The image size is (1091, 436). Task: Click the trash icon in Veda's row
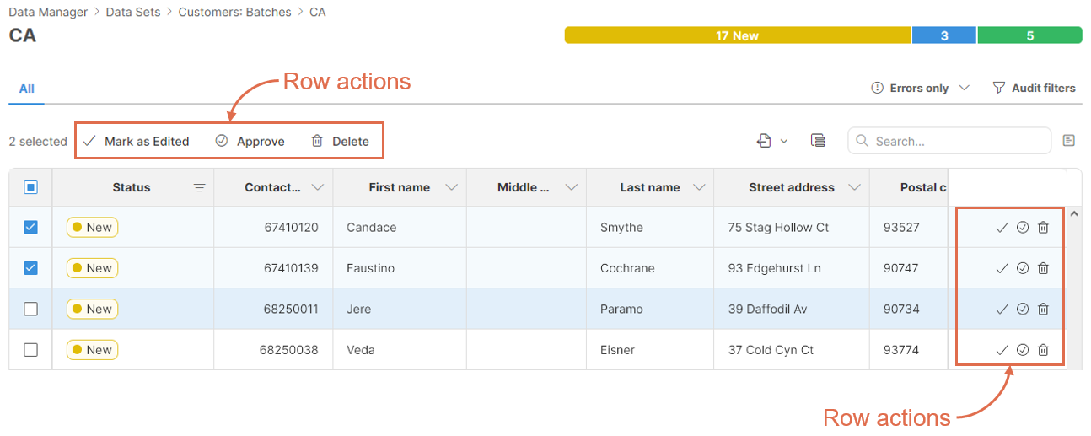point(1043,350)
